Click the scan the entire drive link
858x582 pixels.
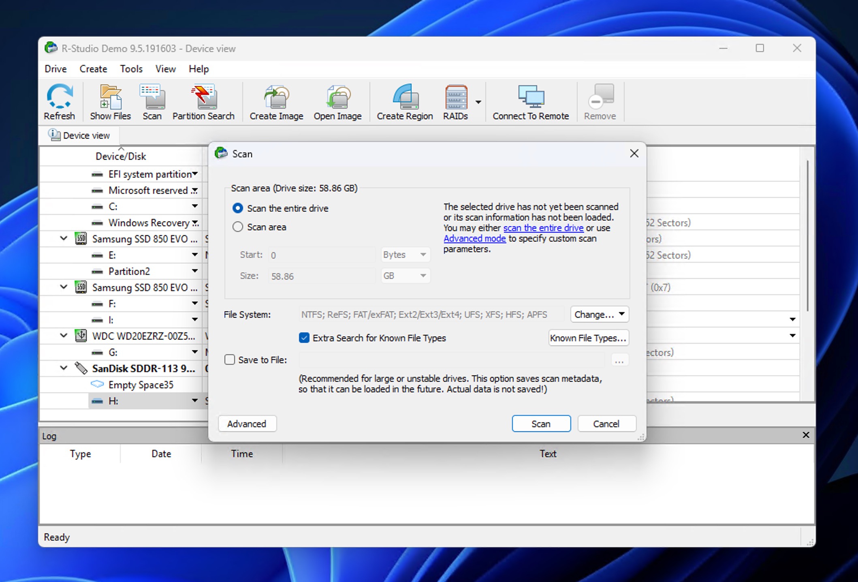(543, 228)
